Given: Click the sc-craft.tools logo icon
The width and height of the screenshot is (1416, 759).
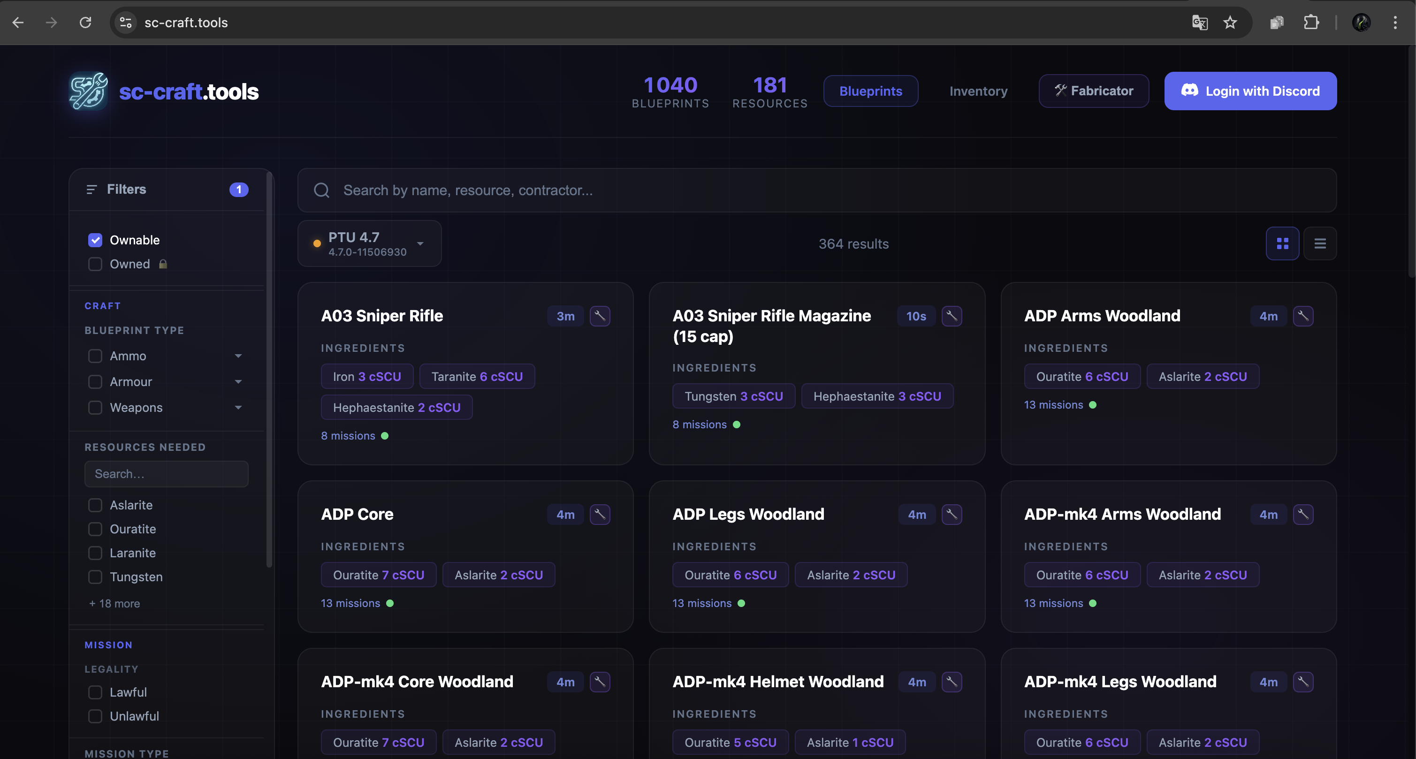Looking at the screenshot, I should [89, 91].
